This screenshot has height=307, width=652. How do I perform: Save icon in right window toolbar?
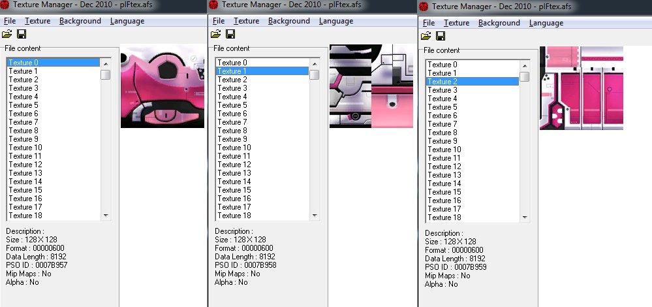tap(441, 36)
